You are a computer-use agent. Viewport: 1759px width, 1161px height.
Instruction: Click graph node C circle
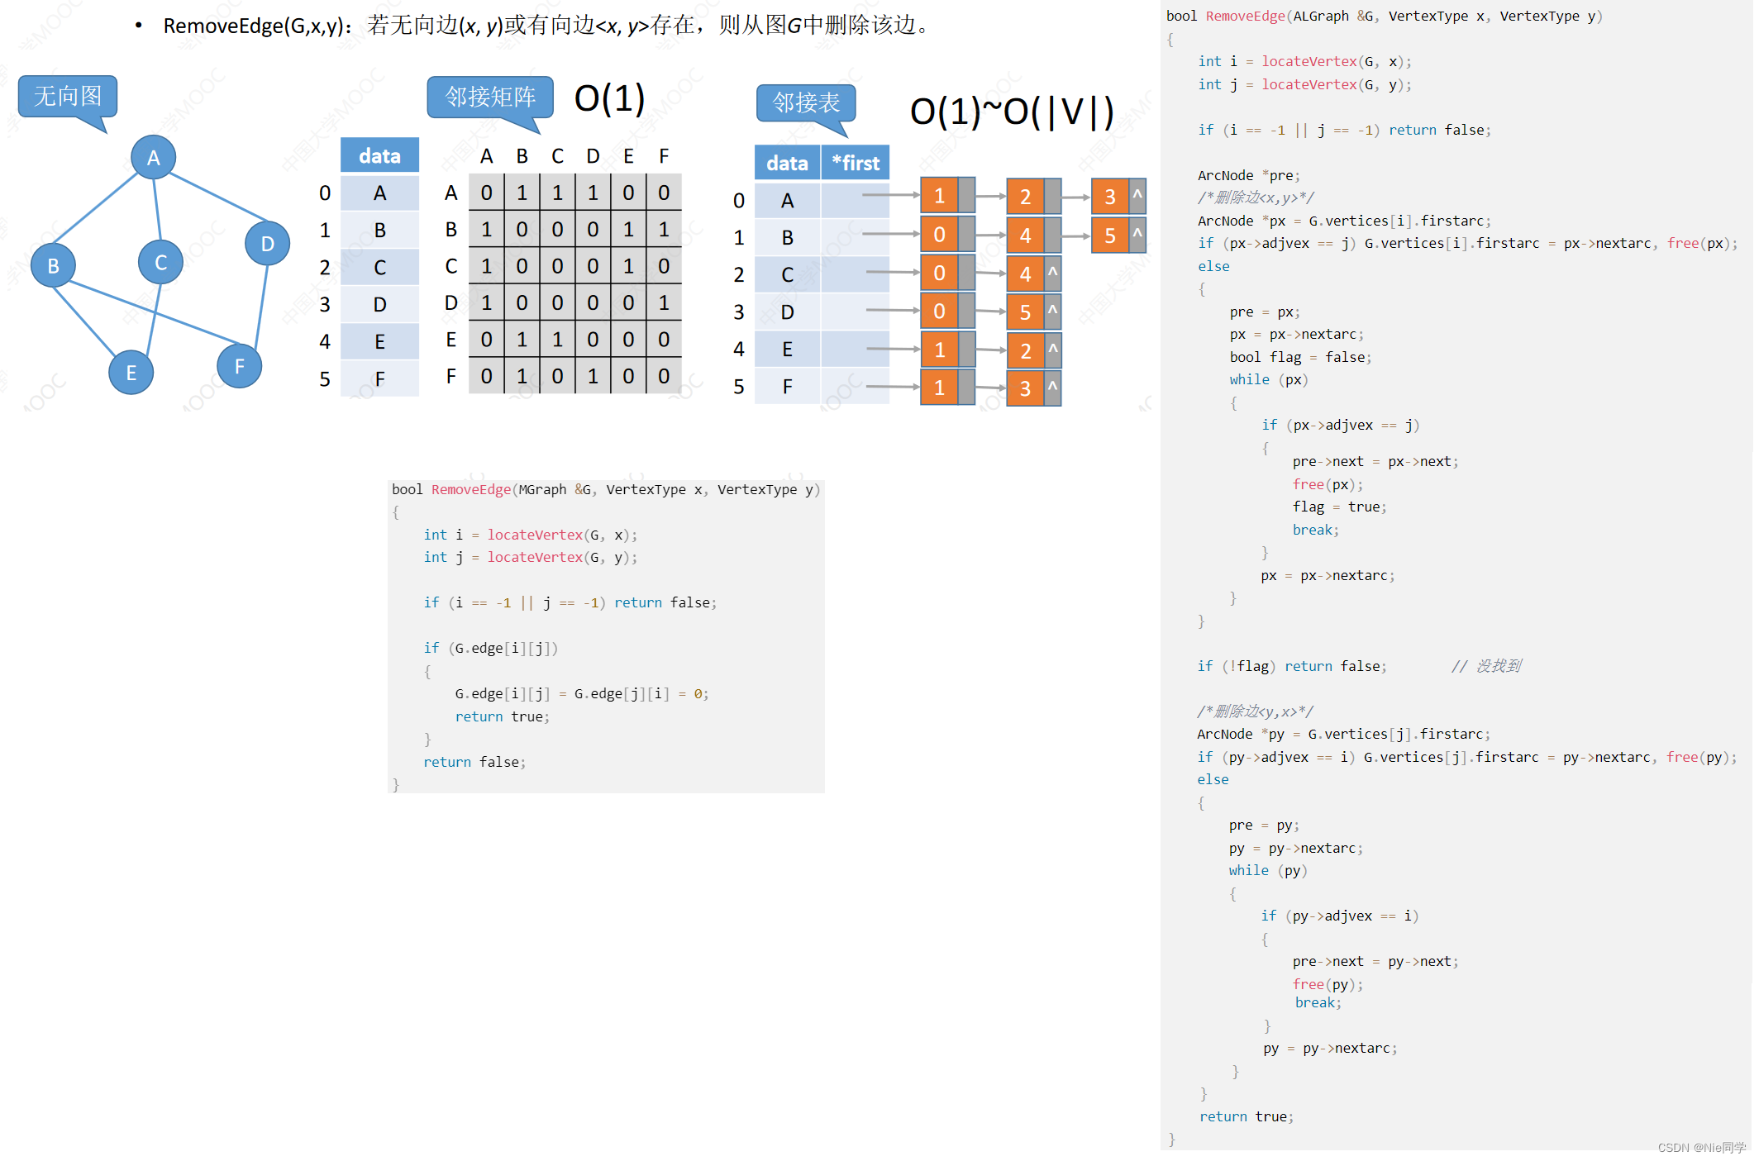(x=160, y=262)
